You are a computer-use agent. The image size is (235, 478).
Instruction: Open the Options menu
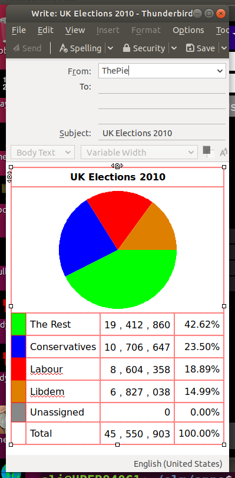(x=188, y=30)
